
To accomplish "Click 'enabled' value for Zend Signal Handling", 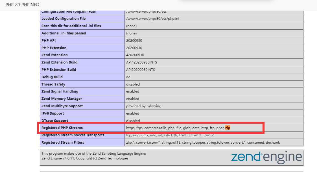I will pyautogui.click(x=133, y=91).
